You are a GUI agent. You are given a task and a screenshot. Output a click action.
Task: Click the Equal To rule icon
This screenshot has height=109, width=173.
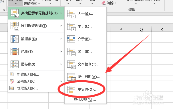(x=71, y=52)
